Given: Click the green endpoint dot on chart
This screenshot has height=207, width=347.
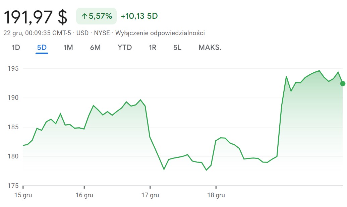Looking at the screenshot, I should 343,83.
